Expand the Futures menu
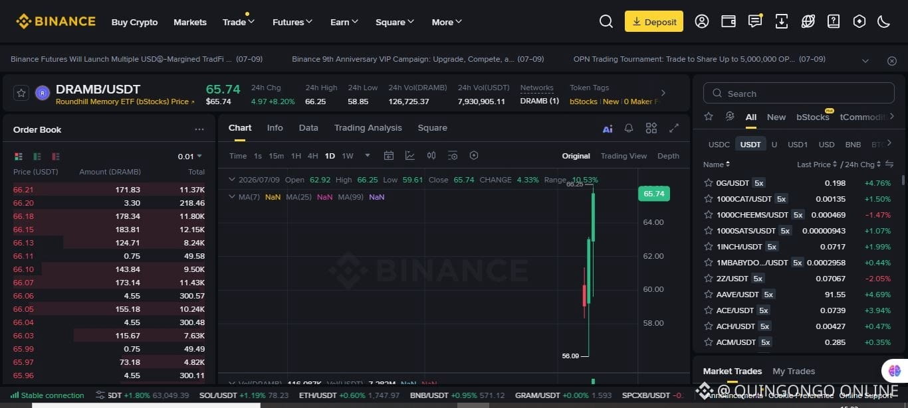 tap(292, 22)
